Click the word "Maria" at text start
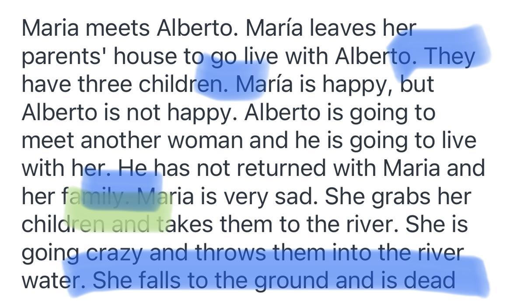510x303 pixels. (51, 28)
